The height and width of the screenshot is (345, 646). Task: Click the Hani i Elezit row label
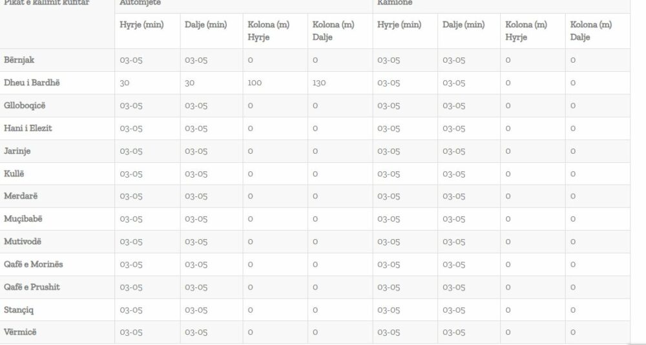[28, 128]
